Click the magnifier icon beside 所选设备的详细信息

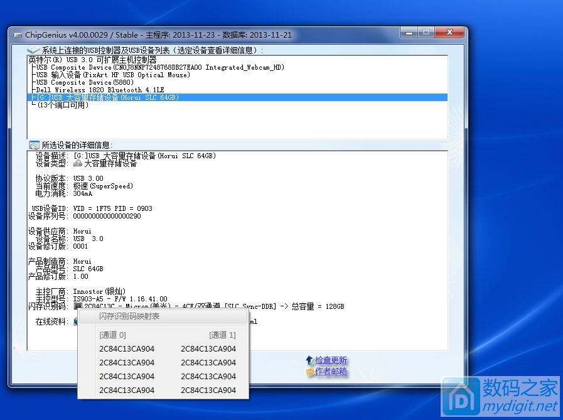(35, 145)
